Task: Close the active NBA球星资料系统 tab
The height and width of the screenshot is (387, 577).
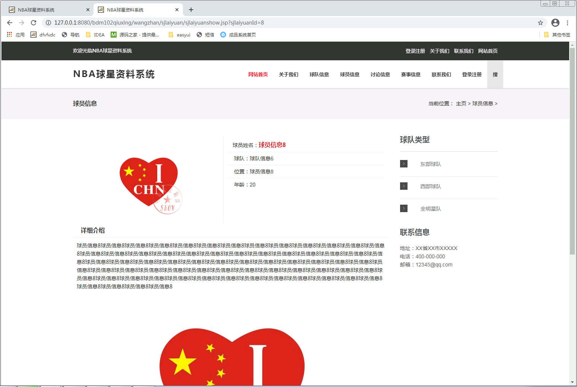Action: coord(177,10)
